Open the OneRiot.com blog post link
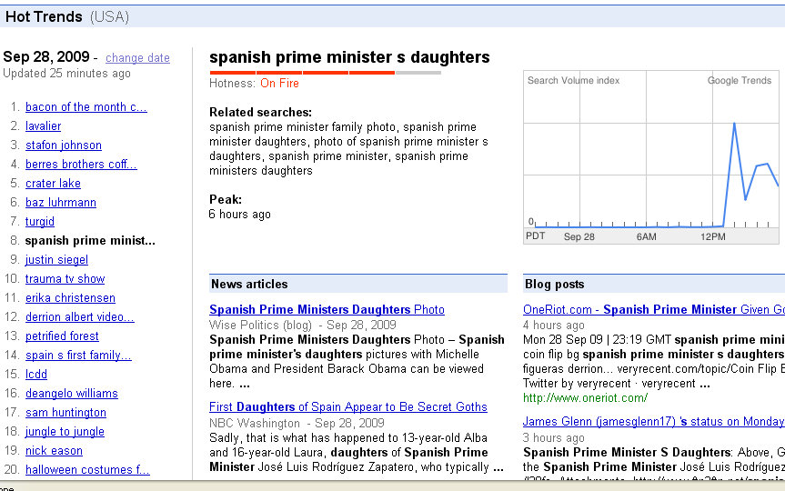This screenshot has height=491, width=785. tap(654, 310)
